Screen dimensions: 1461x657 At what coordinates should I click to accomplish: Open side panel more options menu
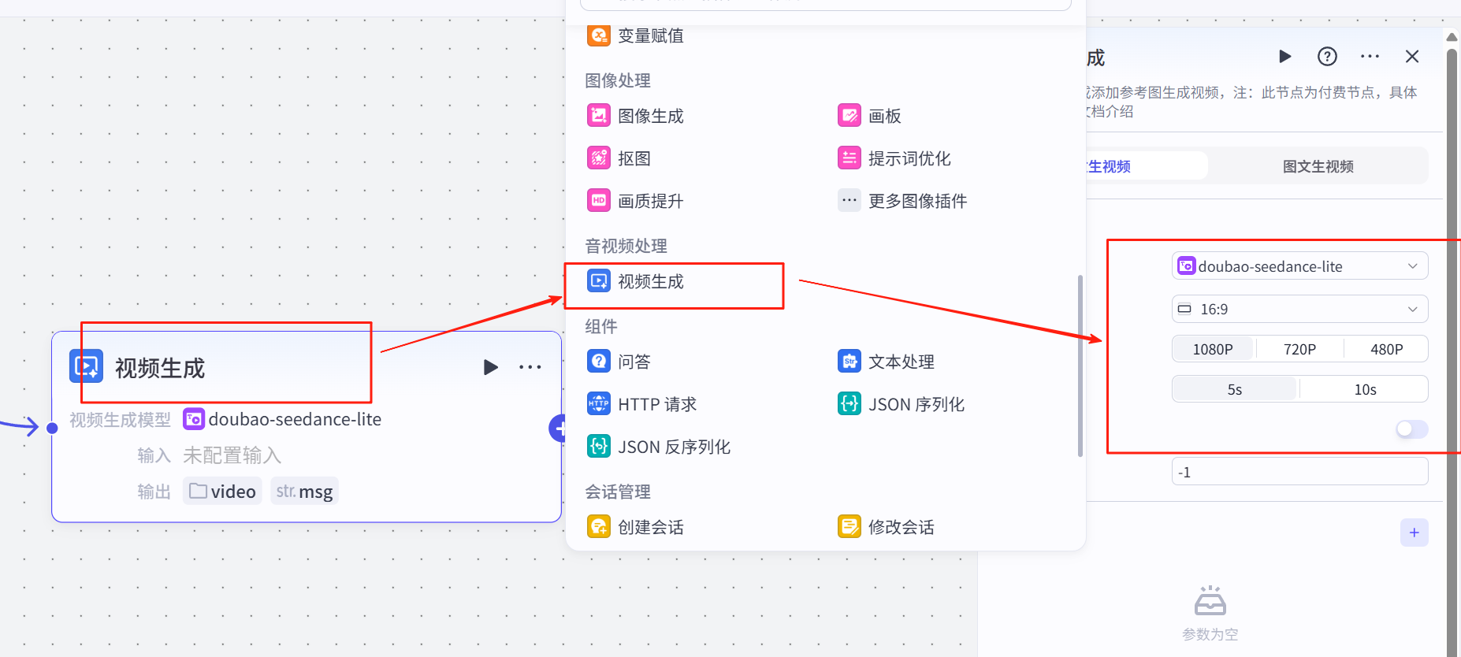pos(1370,57)
